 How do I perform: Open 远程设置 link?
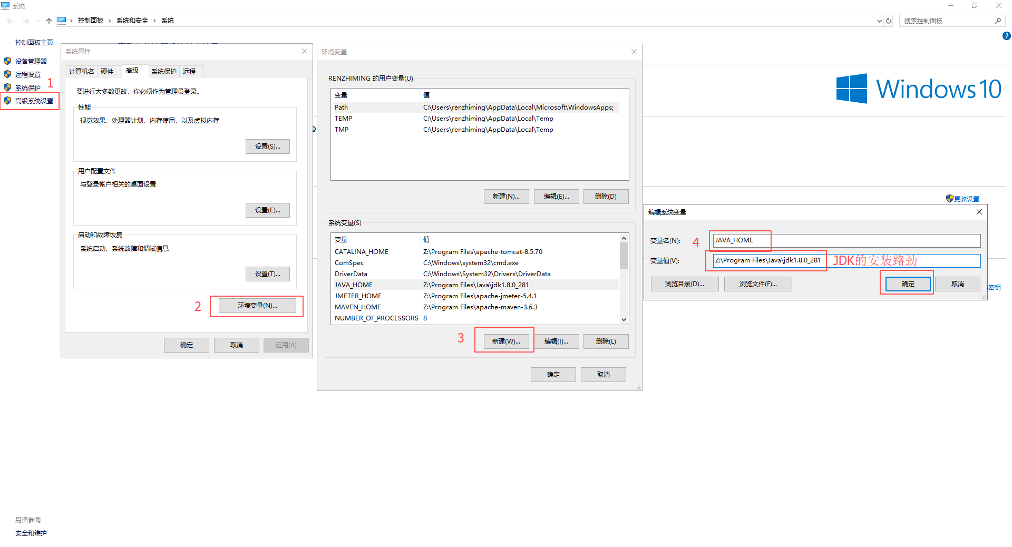point(28,75)
